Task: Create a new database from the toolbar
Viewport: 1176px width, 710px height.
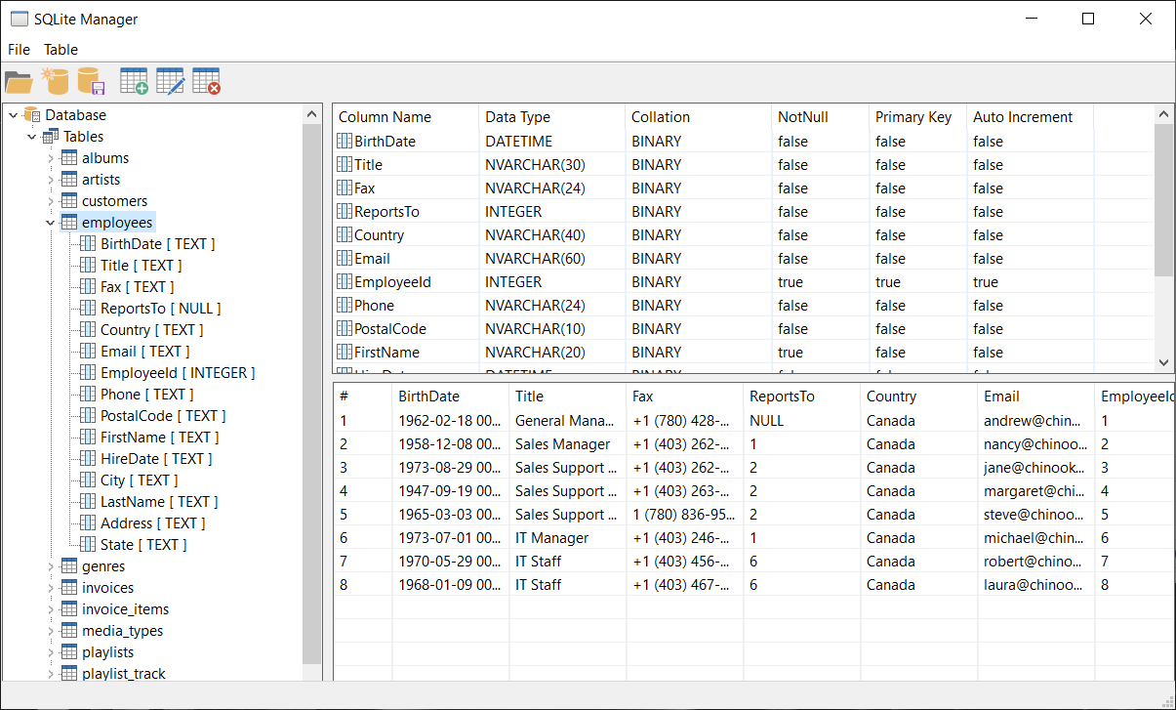Action: pyautogui.click(x=55, y=81)
